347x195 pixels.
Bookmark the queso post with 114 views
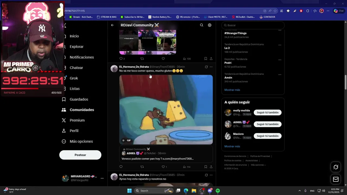point(206,167)
